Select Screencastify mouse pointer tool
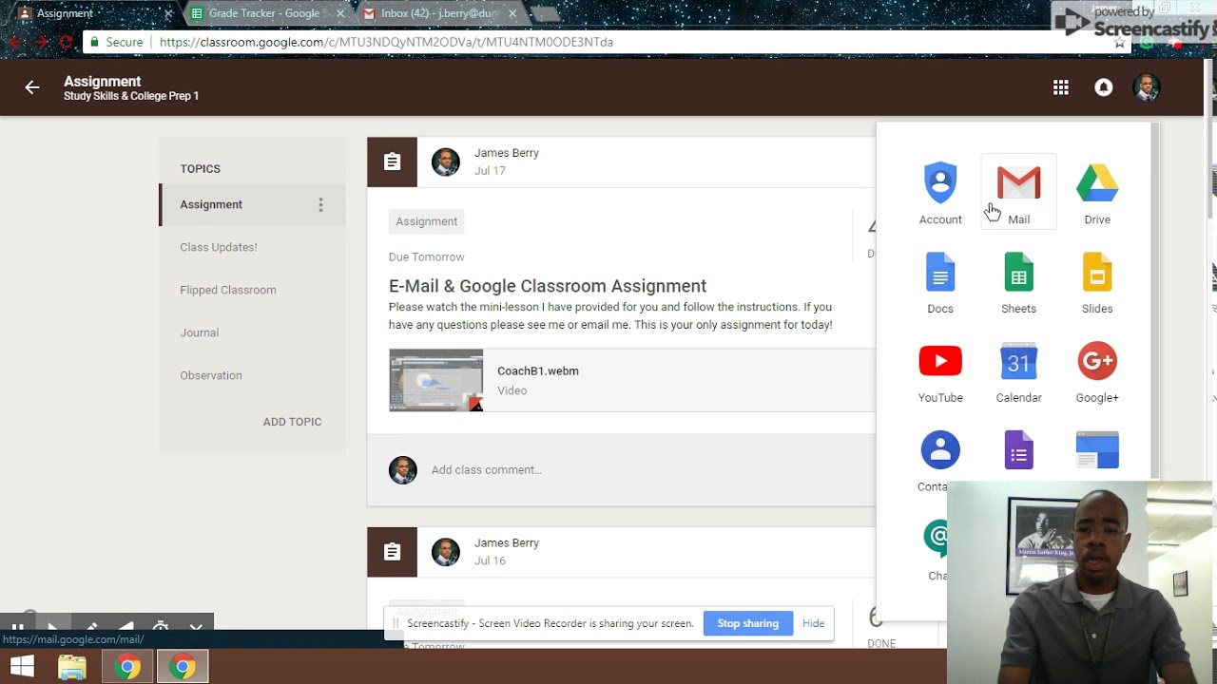The width and height of the screenshot is (1217, 684). [x=53, y=627]
